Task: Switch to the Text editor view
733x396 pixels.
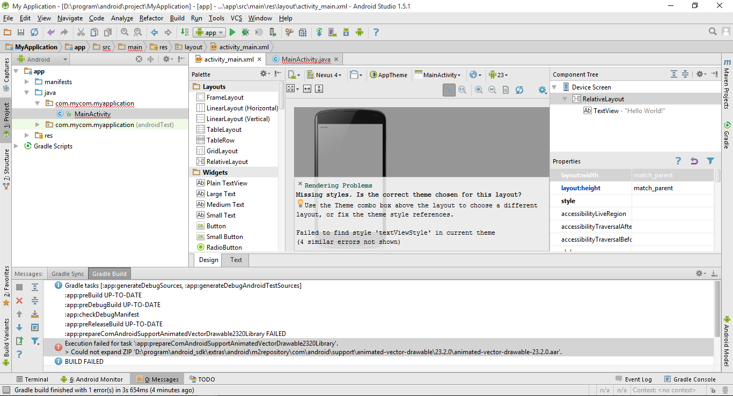Action: tap(236, 260)
